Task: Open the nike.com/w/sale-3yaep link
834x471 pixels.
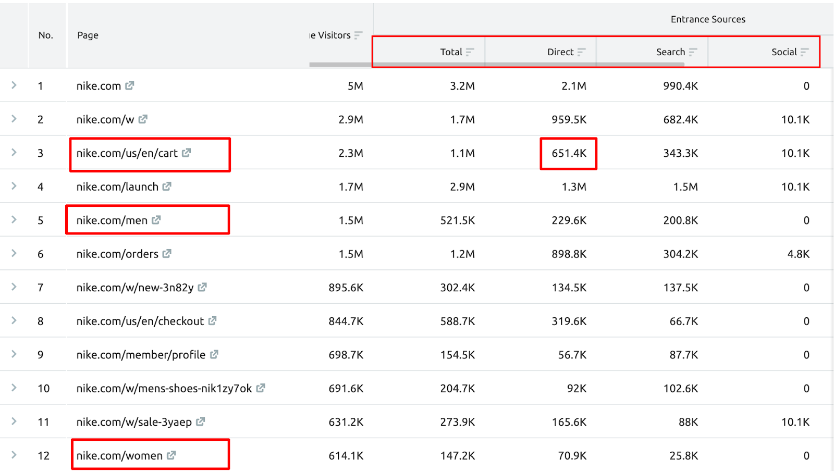Action: coord(134,422)
